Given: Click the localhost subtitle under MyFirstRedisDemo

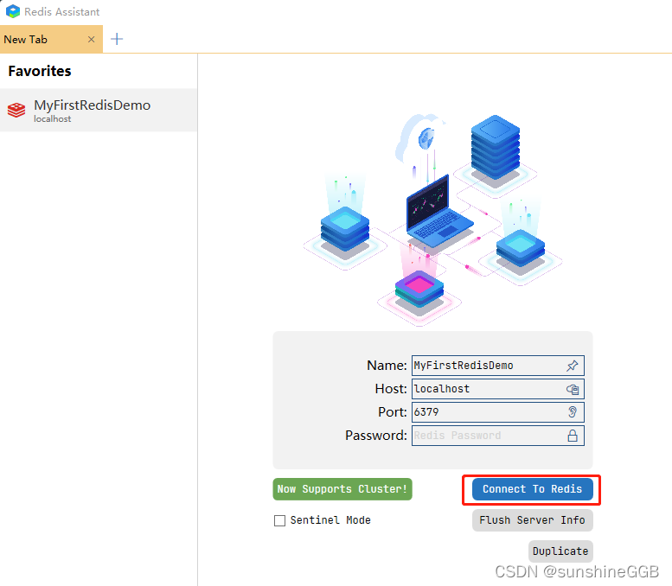Looking at the screenshot, I should [52, 119].
